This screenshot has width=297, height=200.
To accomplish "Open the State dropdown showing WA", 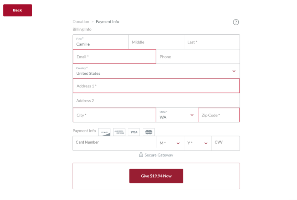I will 177,115.
